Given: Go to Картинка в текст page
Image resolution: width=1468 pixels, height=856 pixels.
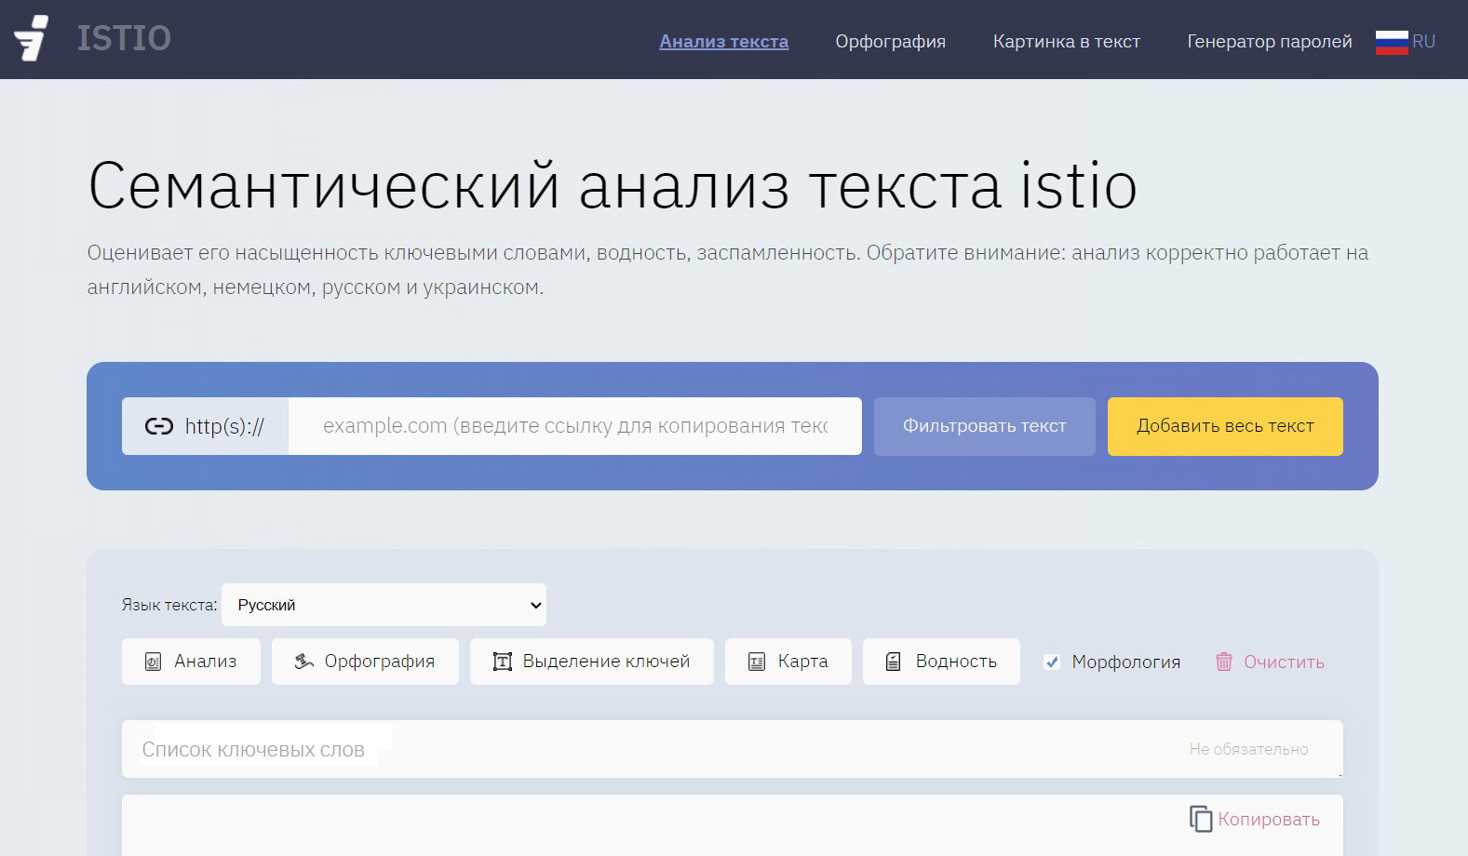Looking at the screenshot, I should [1067, 41].
